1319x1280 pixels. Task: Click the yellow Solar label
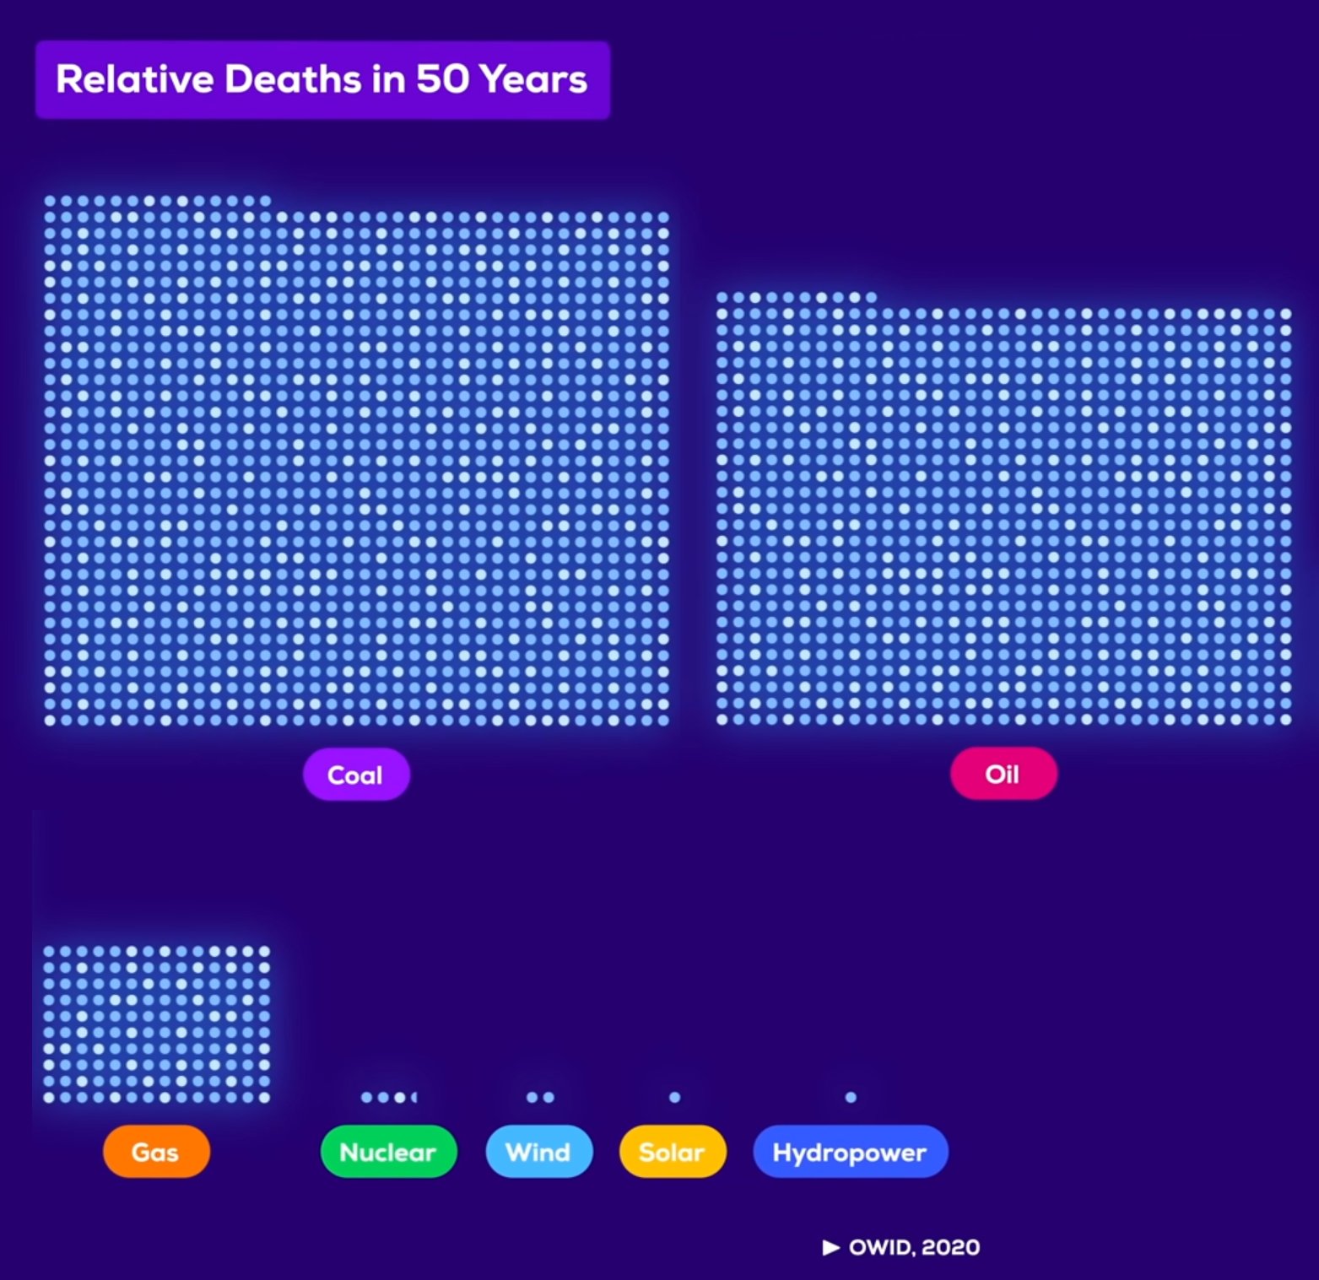coord(673,1151)
